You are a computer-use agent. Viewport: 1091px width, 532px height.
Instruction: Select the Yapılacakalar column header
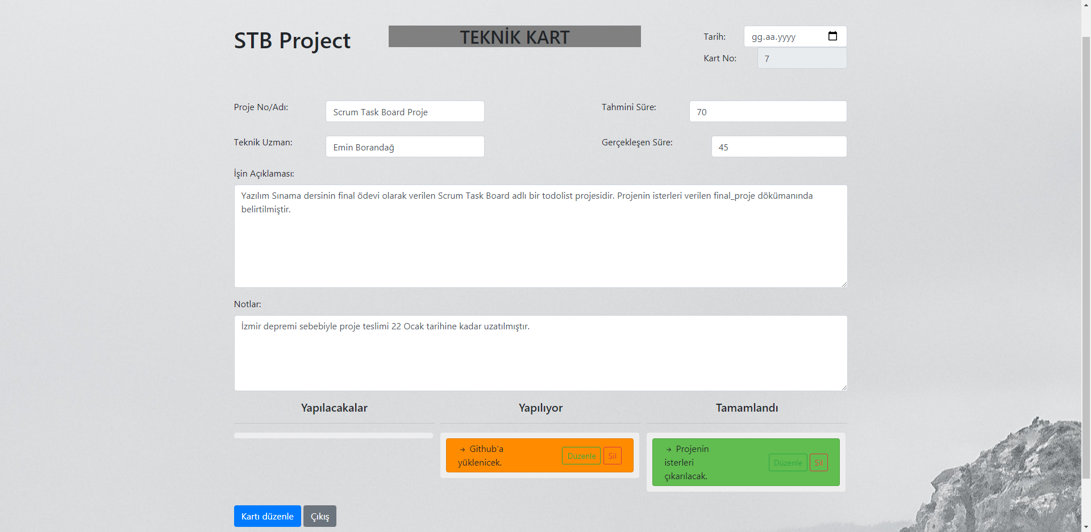(x=334, y=408)
